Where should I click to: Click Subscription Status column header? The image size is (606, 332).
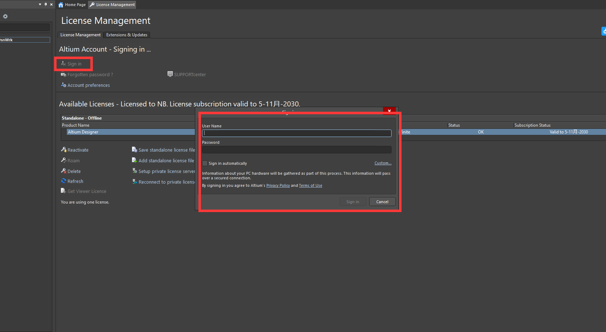(532, 125)
